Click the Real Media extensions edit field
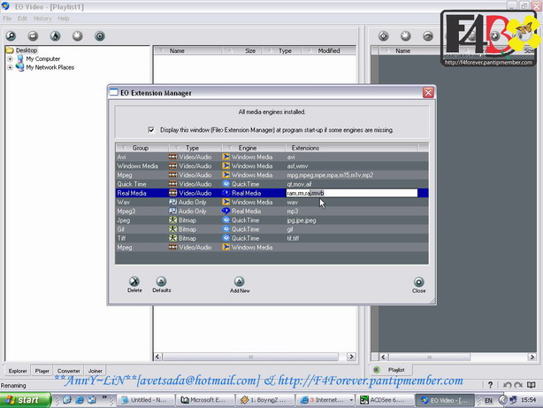This screenshot has width=543, height=408. [352, 193]
